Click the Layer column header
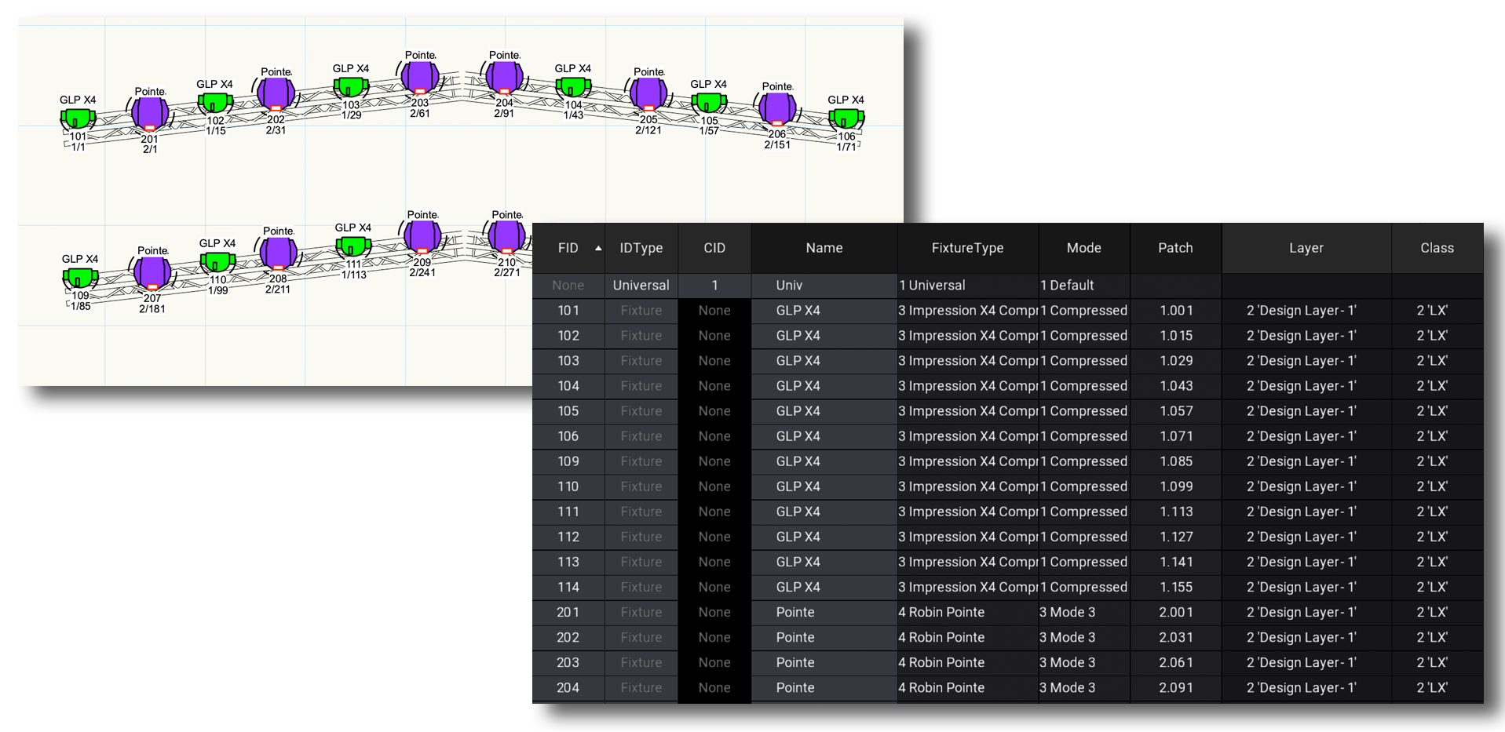The width and height of the screenshot is (1505, 732). pos(1306,248)
